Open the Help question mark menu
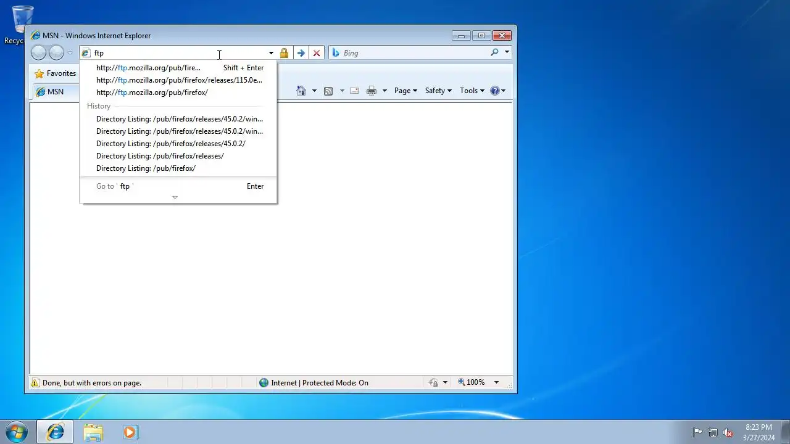 click(x=497, y=91)
